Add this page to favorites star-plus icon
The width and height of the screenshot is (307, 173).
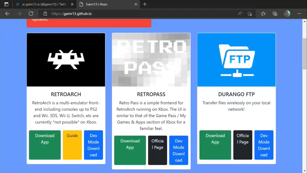[250, 14]
